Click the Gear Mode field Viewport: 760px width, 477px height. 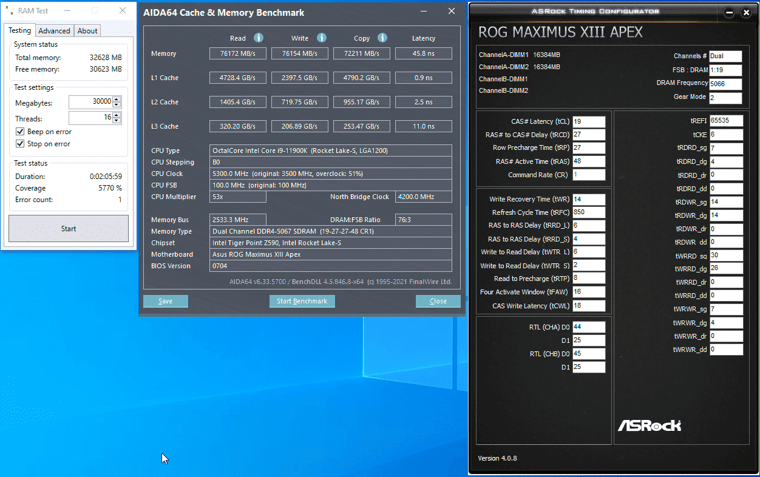click(726, 98)
